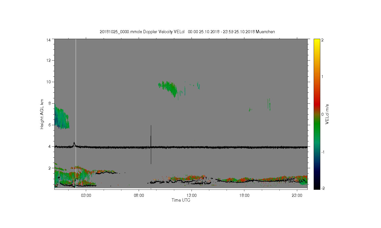The height and width of the screenshot is (228, 381).
Task: Click the height tick label 14
Action: 49,40
